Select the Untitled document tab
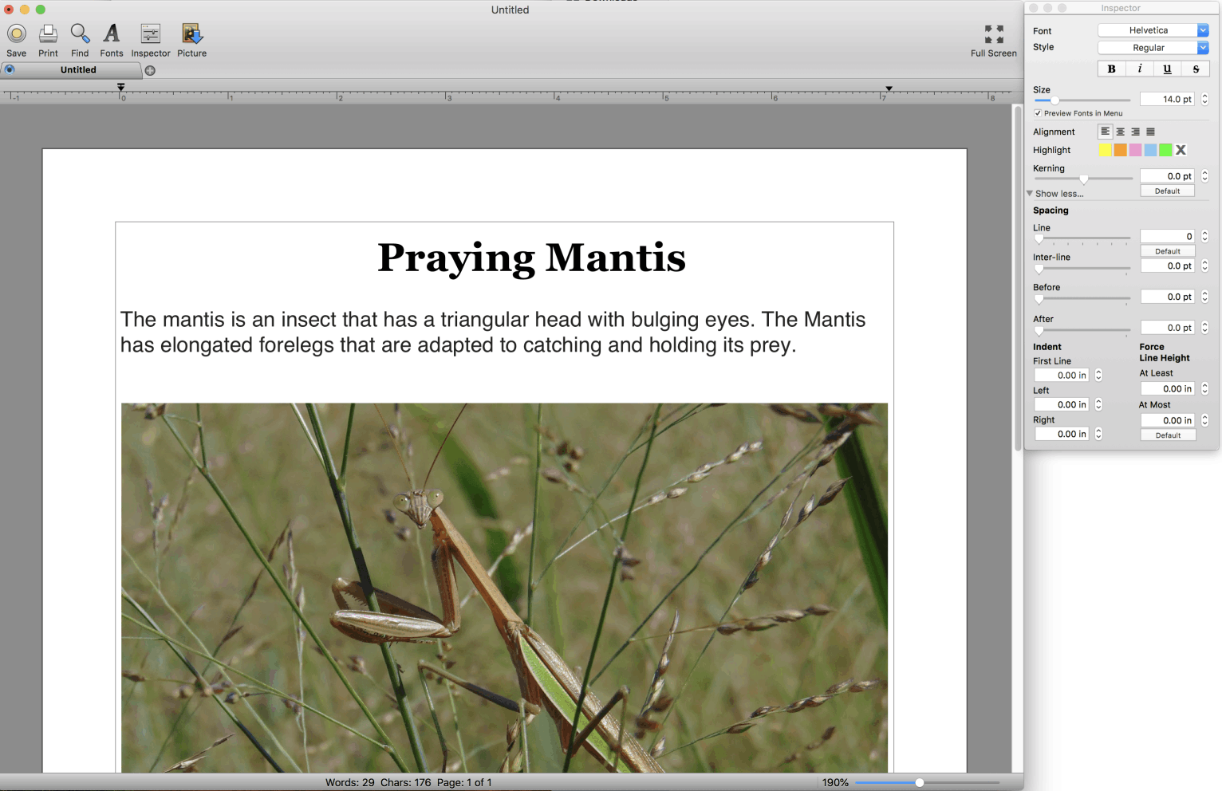1222x791 pixels. click(78, 69)
